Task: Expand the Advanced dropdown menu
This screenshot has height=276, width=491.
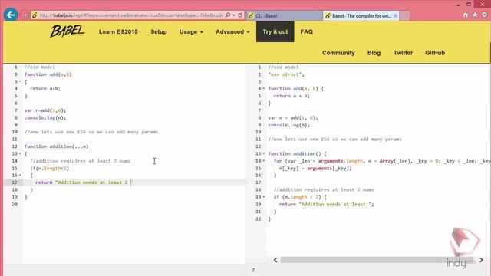Action: (232, 31)
